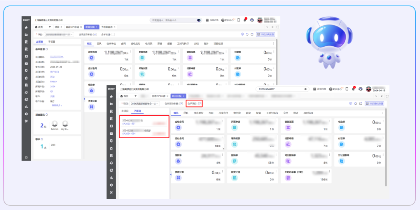Click the star favorites icon in front sidebar
420x210 pixels.
click(111, 96)
